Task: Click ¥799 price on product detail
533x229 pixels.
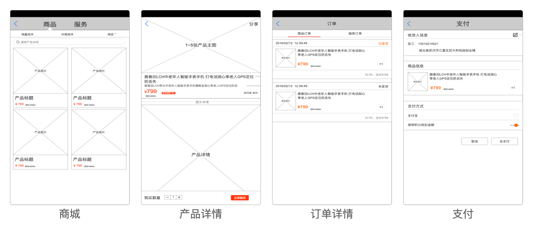Action: click(150, 91)
